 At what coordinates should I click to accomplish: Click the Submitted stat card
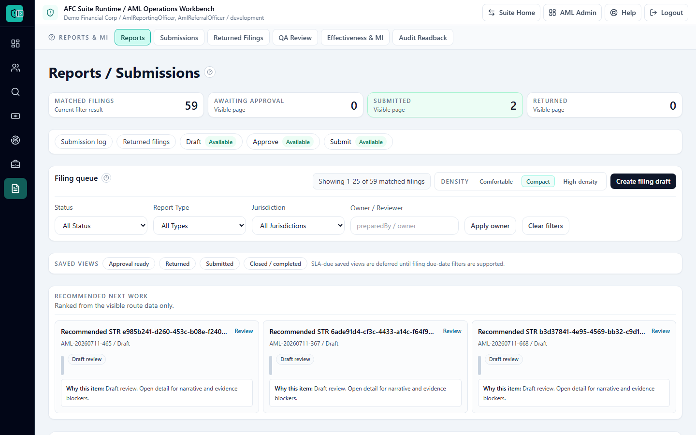(445, 105)
